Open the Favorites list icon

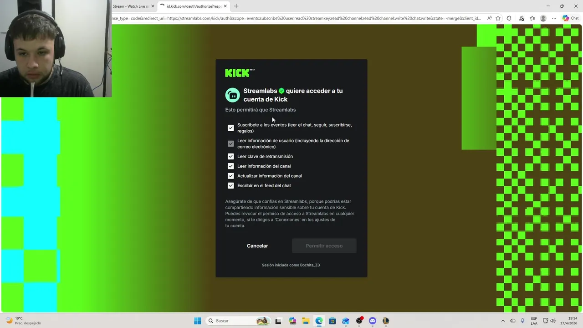point(532,18)
